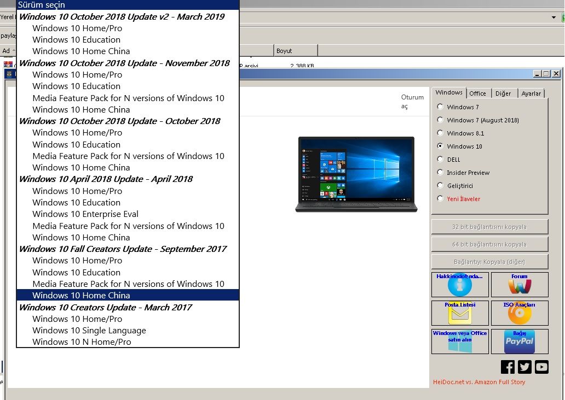565x400 pixels.
Task: Select the Windows 10 radio button
Action: tap(440, 146)
